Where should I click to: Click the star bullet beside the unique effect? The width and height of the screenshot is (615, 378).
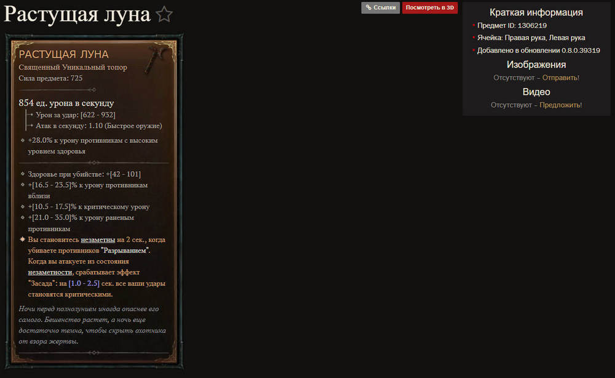point(22,239)
